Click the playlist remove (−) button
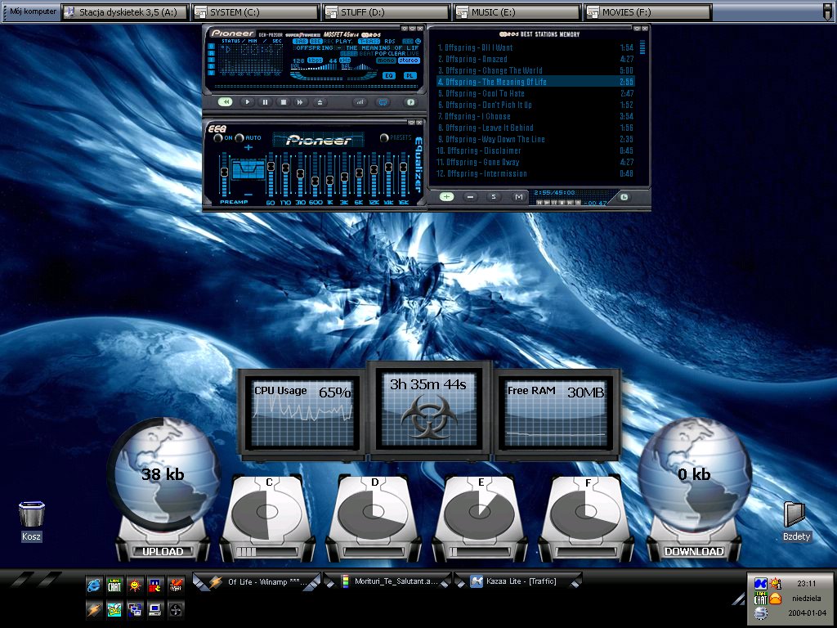The height and width of the screenshot is (628, 837). (x=470, y=197)
